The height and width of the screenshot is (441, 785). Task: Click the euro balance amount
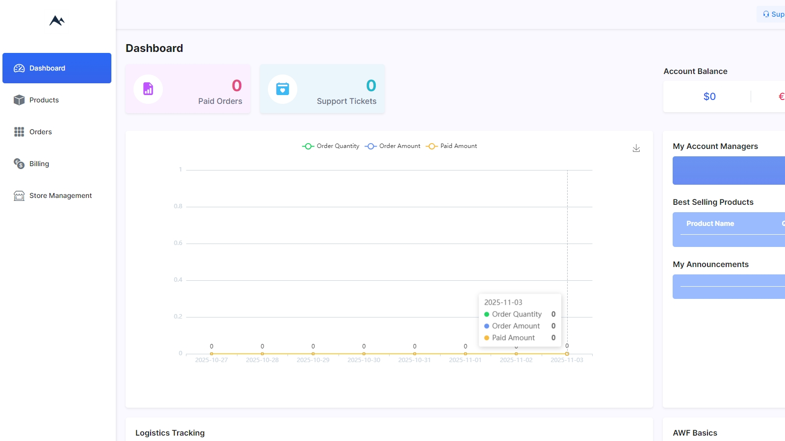tap(782, 97)
